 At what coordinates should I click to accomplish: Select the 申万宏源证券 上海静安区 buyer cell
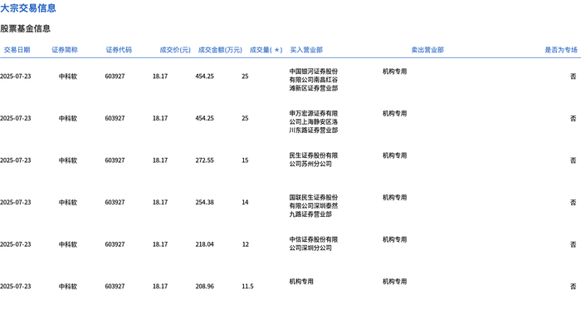(x=314, y=121)
